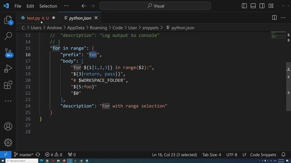Click the vertical editor scrollbar
This screenshot has height=163, width=291.
tap(289, 86)
